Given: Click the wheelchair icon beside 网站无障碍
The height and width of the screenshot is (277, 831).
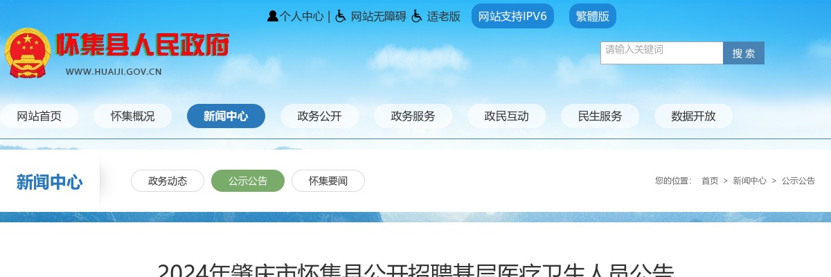Looking at the screenshot, I should coord(341,16).
